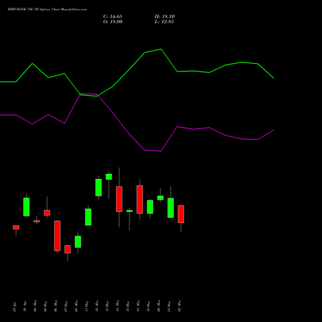Image resolution: width=322 pixels, height=322 pixels.
Task: Click the 22 May date label
Action: click(x=180, y=306)
